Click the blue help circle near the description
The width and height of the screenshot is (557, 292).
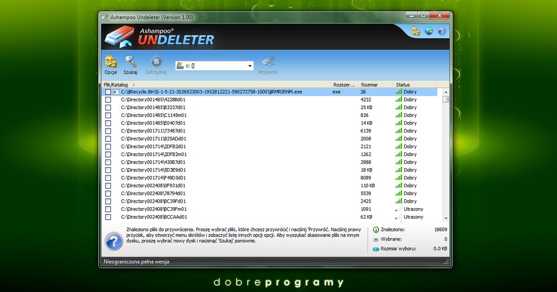click(114, 241)
